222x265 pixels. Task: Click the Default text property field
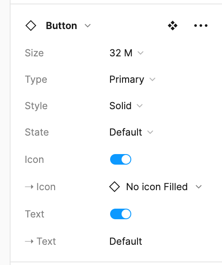coord(126,241)
